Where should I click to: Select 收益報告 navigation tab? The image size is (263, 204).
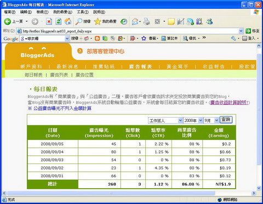tap(214, 67)
